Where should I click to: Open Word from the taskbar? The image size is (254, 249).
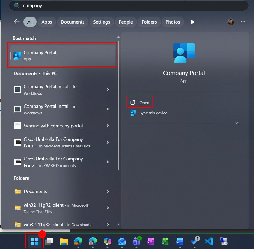tap(180, 241)
